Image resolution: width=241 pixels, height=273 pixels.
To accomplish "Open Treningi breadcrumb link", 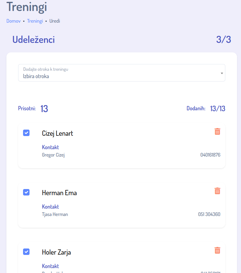I will tap(35, 21).
